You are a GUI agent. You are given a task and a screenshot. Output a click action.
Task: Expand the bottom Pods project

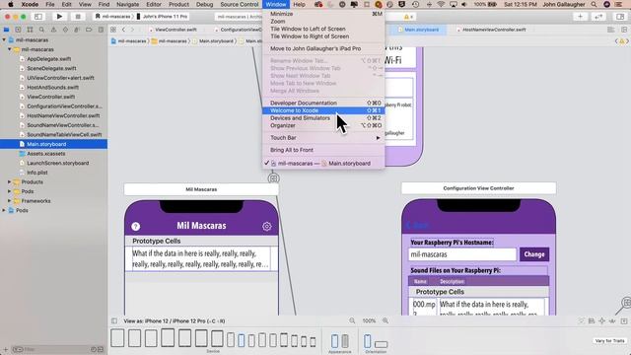point(4,210)
